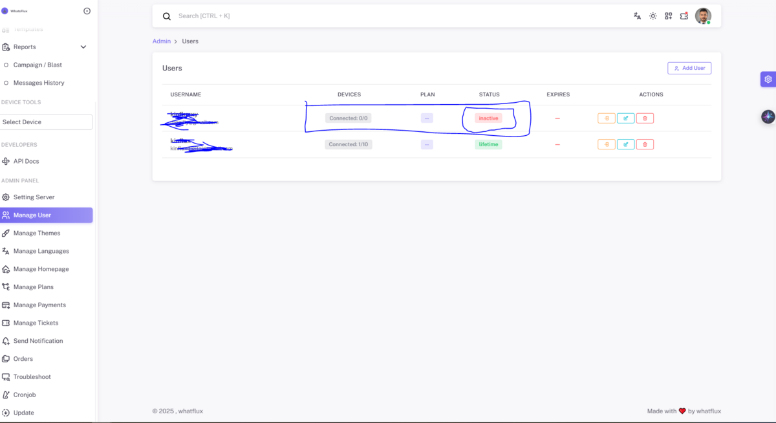
Task: Open ticket notifications icon with red dot
Action: (x=684, y=16)
